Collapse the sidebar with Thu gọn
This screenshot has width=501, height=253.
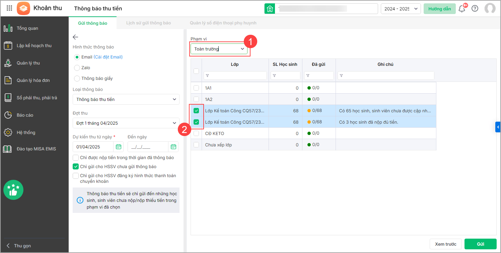click(19, 246)
